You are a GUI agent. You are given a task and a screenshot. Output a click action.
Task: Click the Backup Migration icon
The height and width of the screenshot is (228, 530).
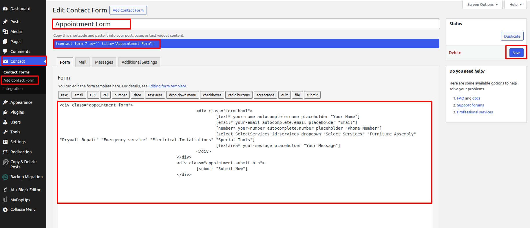(5, 177)
